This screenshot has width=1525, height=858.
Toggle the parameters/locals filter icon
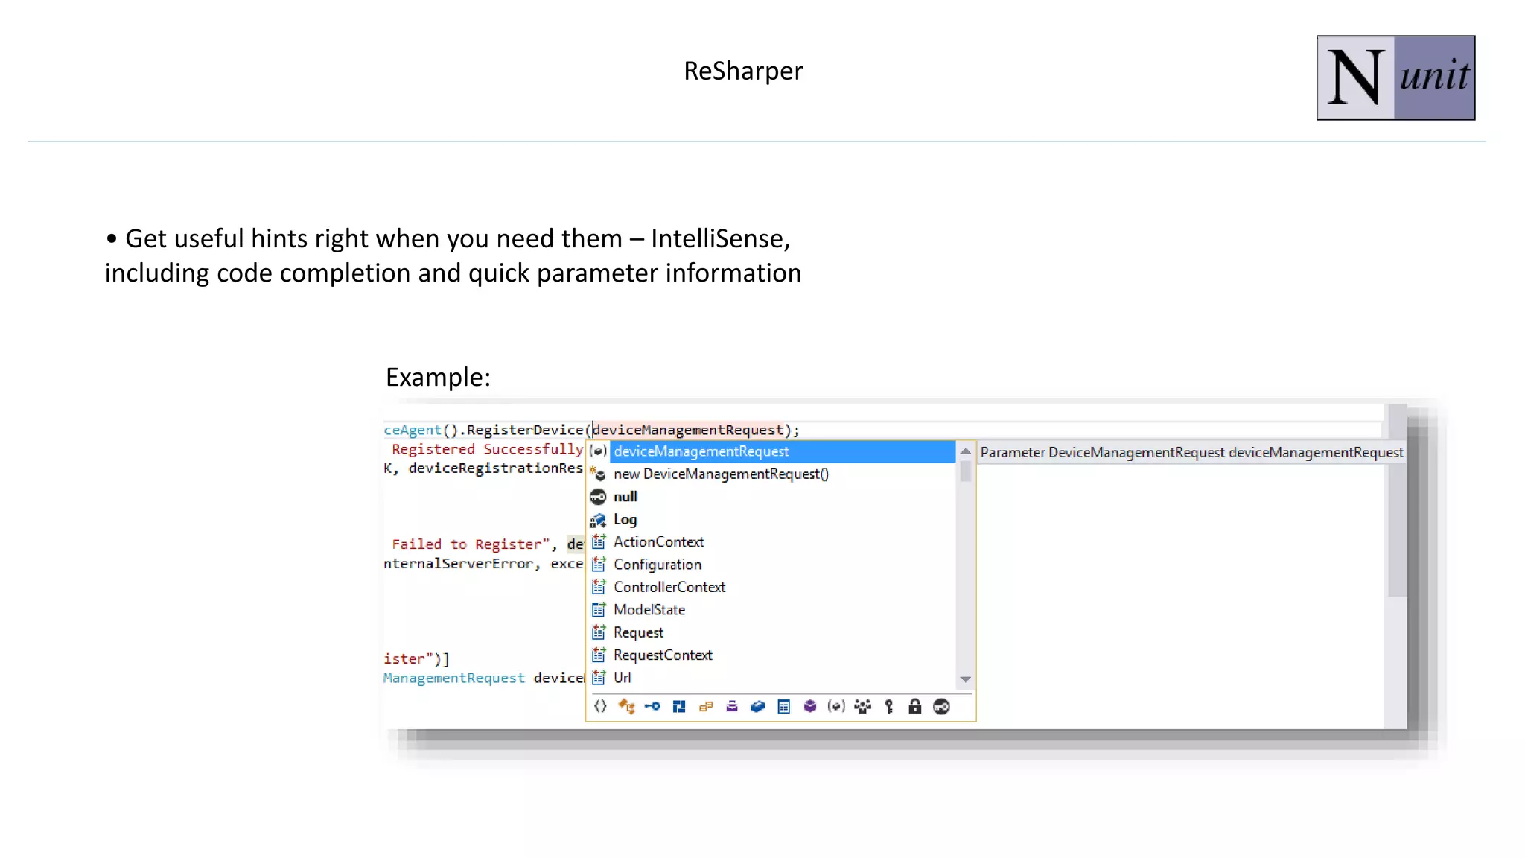pyautogui.click(x=836, y=706)
